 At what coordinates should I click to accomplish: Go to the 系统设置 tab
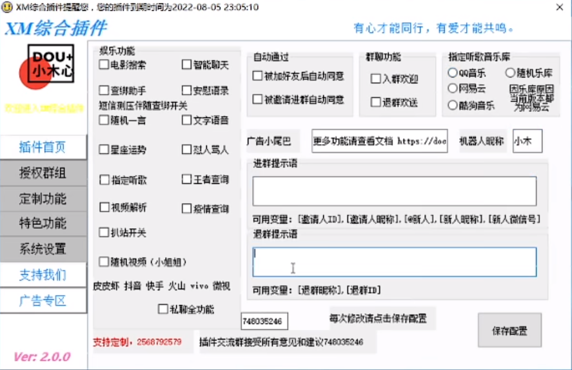[43, 249]
